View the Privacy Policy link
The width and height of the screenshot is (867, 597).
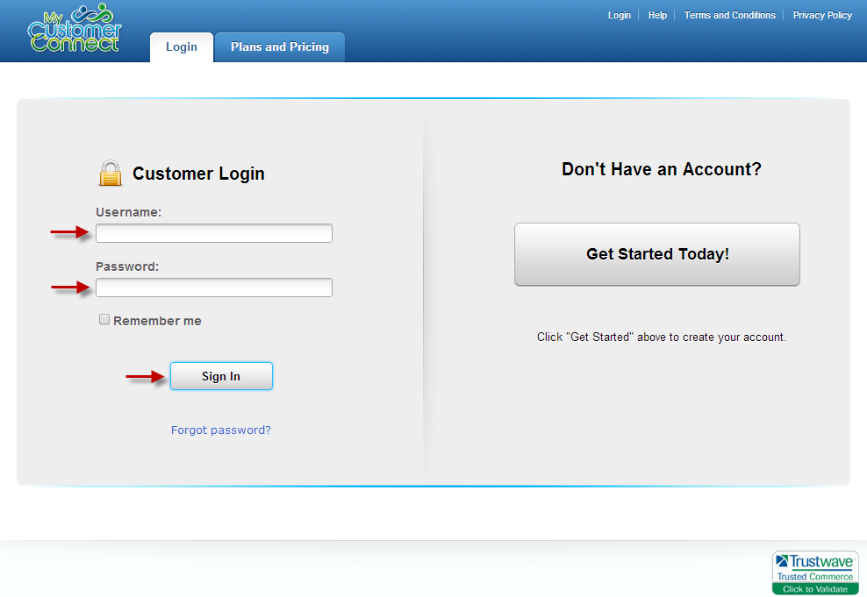click(x=822, y=15)
